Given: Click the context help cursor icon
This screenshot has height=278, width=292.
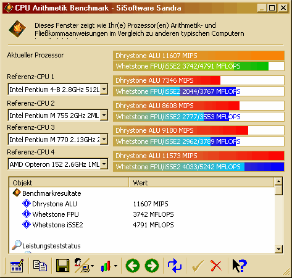Looking at the screenshot, I should [240, 266].
